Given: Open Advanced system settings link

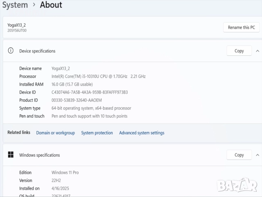Looking at the screenshot, I should tap(142, 133).
